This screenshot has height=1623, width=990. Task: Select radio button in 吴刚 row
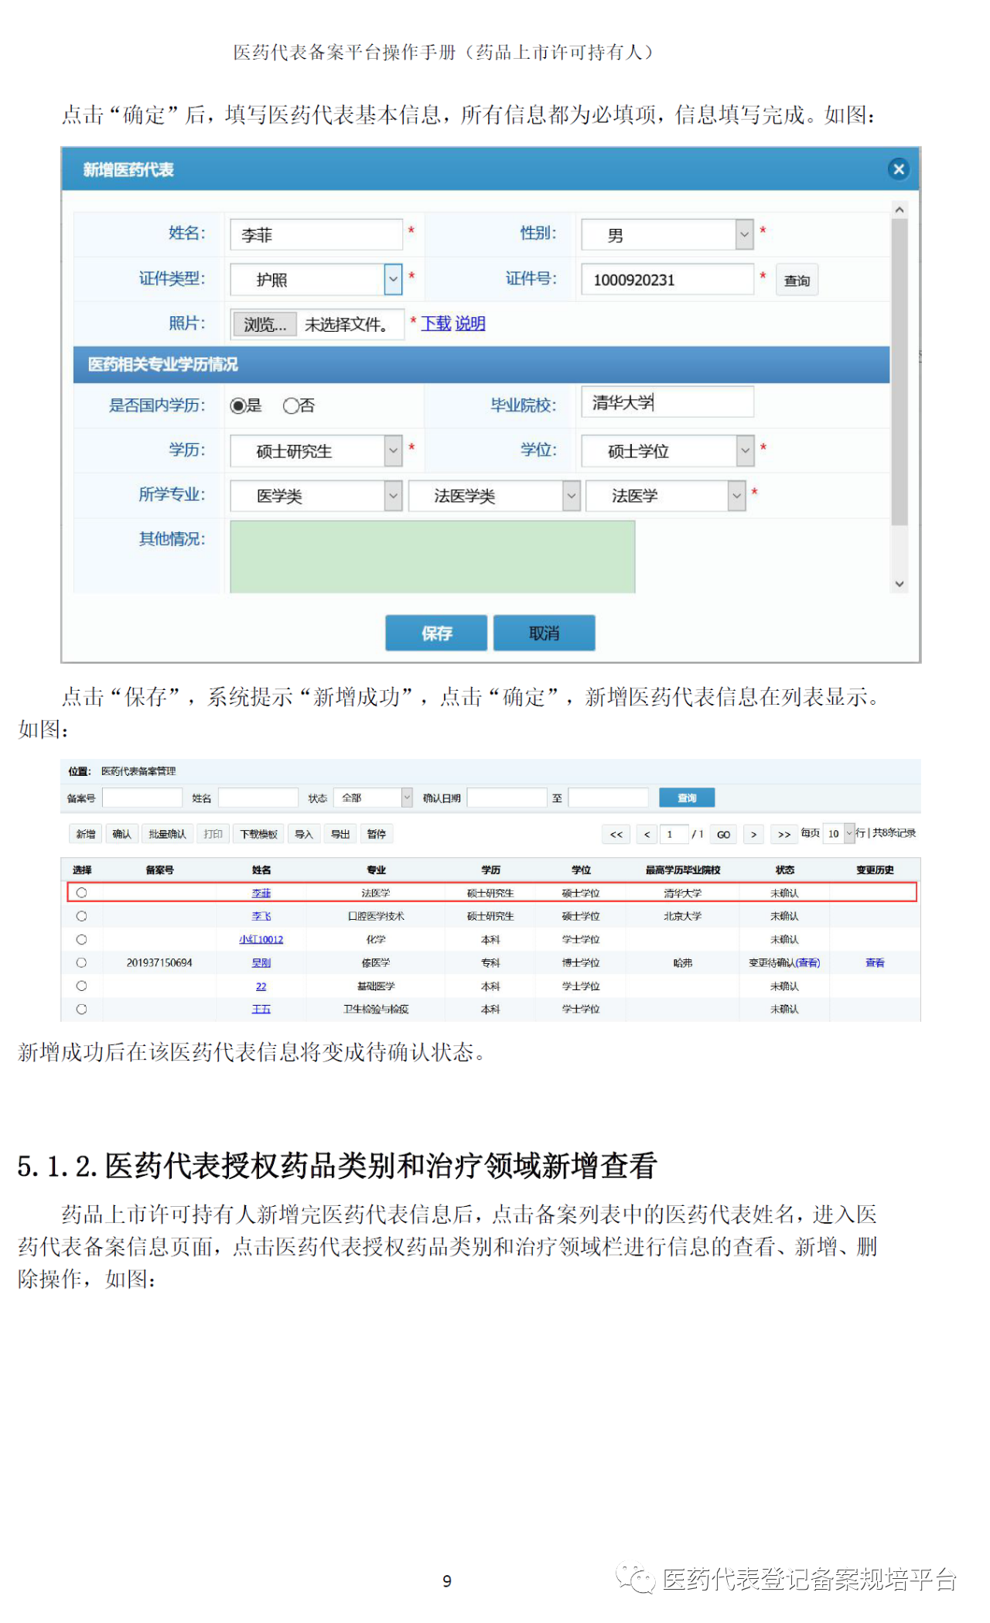tap(81, 962)
